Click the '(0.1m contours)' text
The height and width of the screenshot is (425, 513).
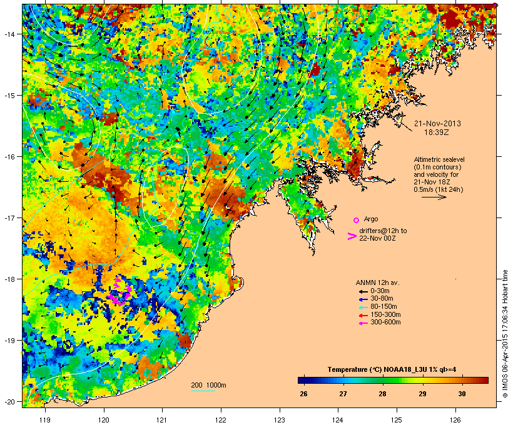coord(437,167)
